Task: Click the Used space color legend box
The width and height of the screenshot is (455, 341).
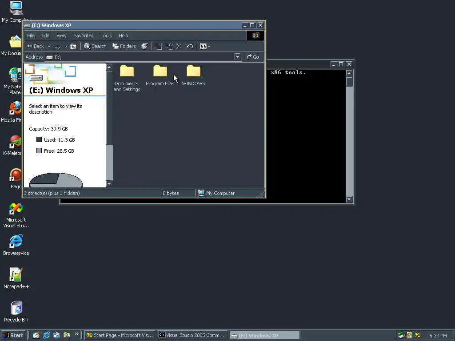Action: tap(39, 139)
